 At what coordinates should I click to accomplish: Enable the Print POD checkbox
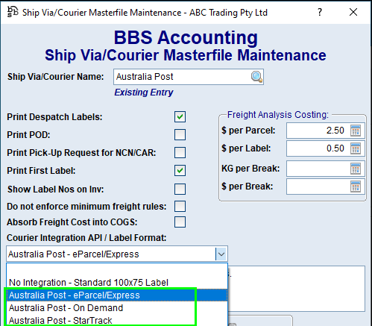click(x=180, y=135)
